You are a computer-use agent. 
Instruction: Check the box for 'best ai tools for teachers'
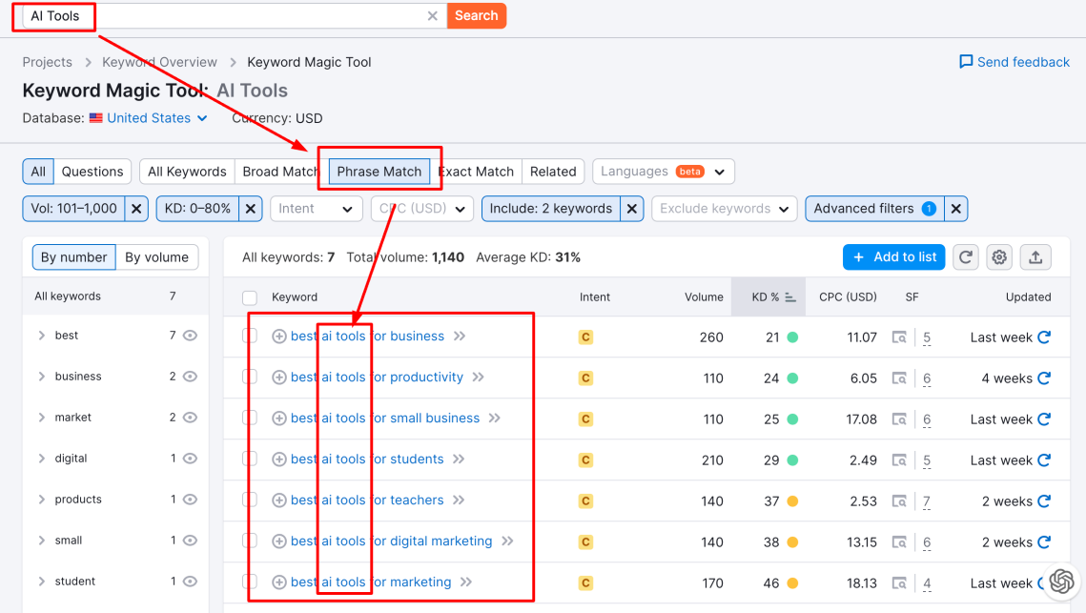250,501
